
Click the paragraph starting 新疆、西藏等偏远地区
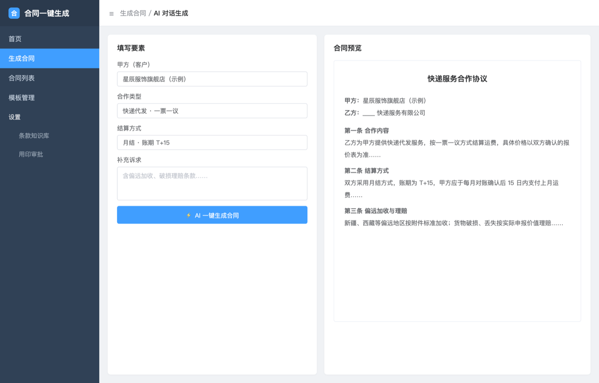454,223
